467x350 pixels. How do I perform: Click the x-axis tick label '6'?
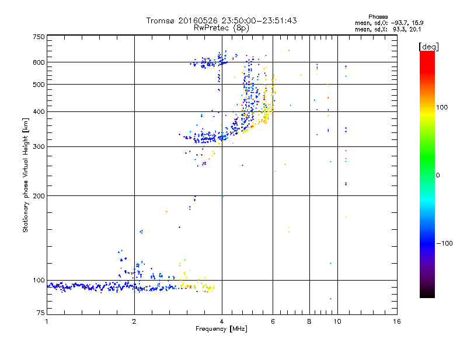(x=273, y=321)
